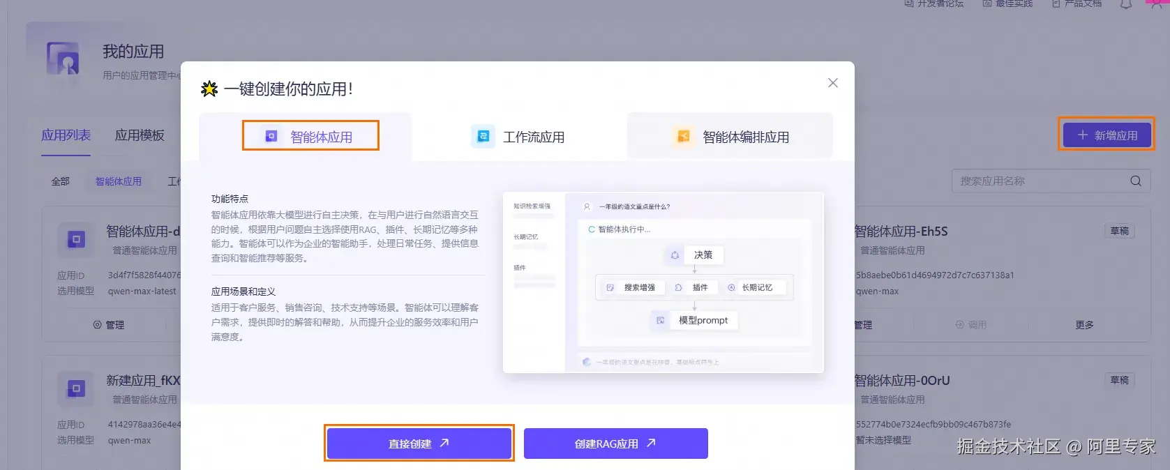
Task: Click the 功能特点 heading text
Action: point(230,199)
